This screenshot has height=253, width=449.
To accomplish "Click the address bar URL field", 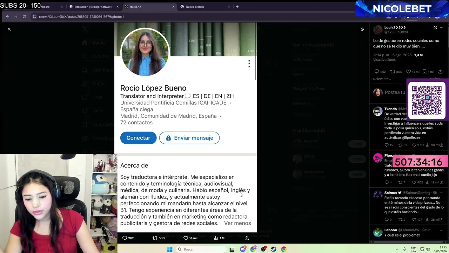I will point(196,17).
